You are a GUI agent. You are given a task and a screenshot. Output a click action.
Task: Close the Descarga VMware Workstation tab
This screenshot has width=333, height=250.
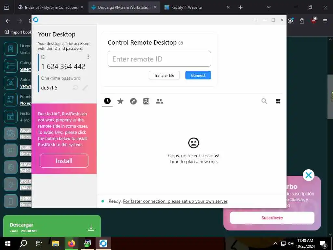click(x=155, y=7)
